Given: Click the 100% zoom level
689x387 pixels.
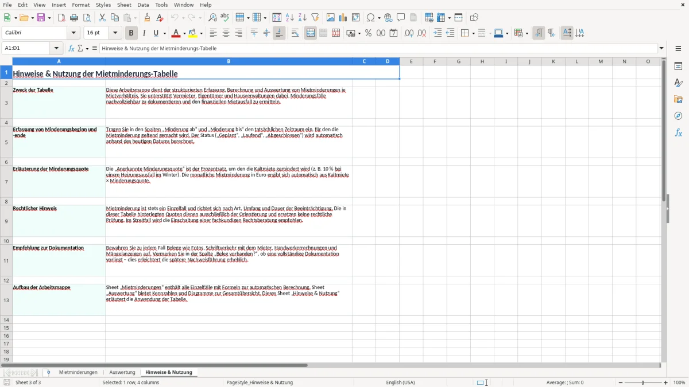Looking at the screenshot, I should (679, 382).
